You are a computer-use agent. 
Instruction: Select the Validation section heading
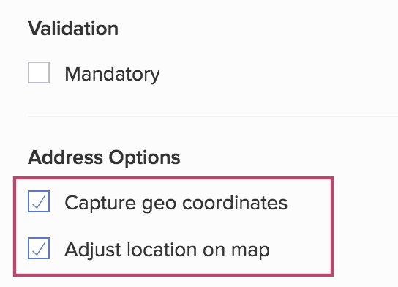(73, 29)
